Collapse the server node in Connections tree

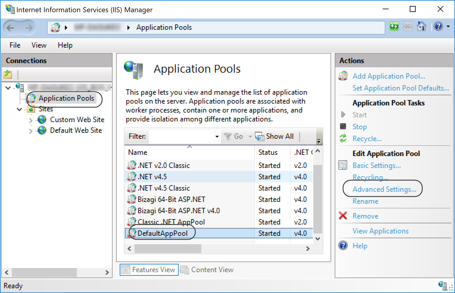8,88
